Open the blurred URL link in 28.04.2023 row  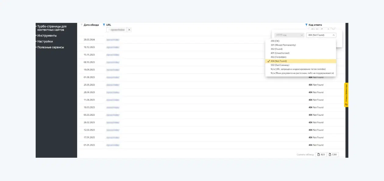point(113,92)
